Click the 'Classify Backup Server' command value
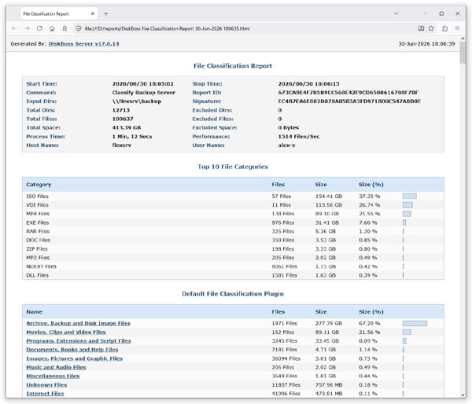 [144, 92]
